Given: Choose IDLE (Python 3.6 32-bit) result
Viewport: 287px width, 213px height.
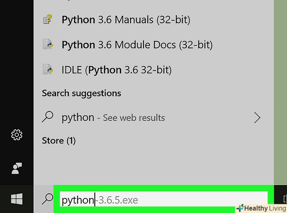Looking at the screenshot, I should pyautogui.click(x=117, y=70).
